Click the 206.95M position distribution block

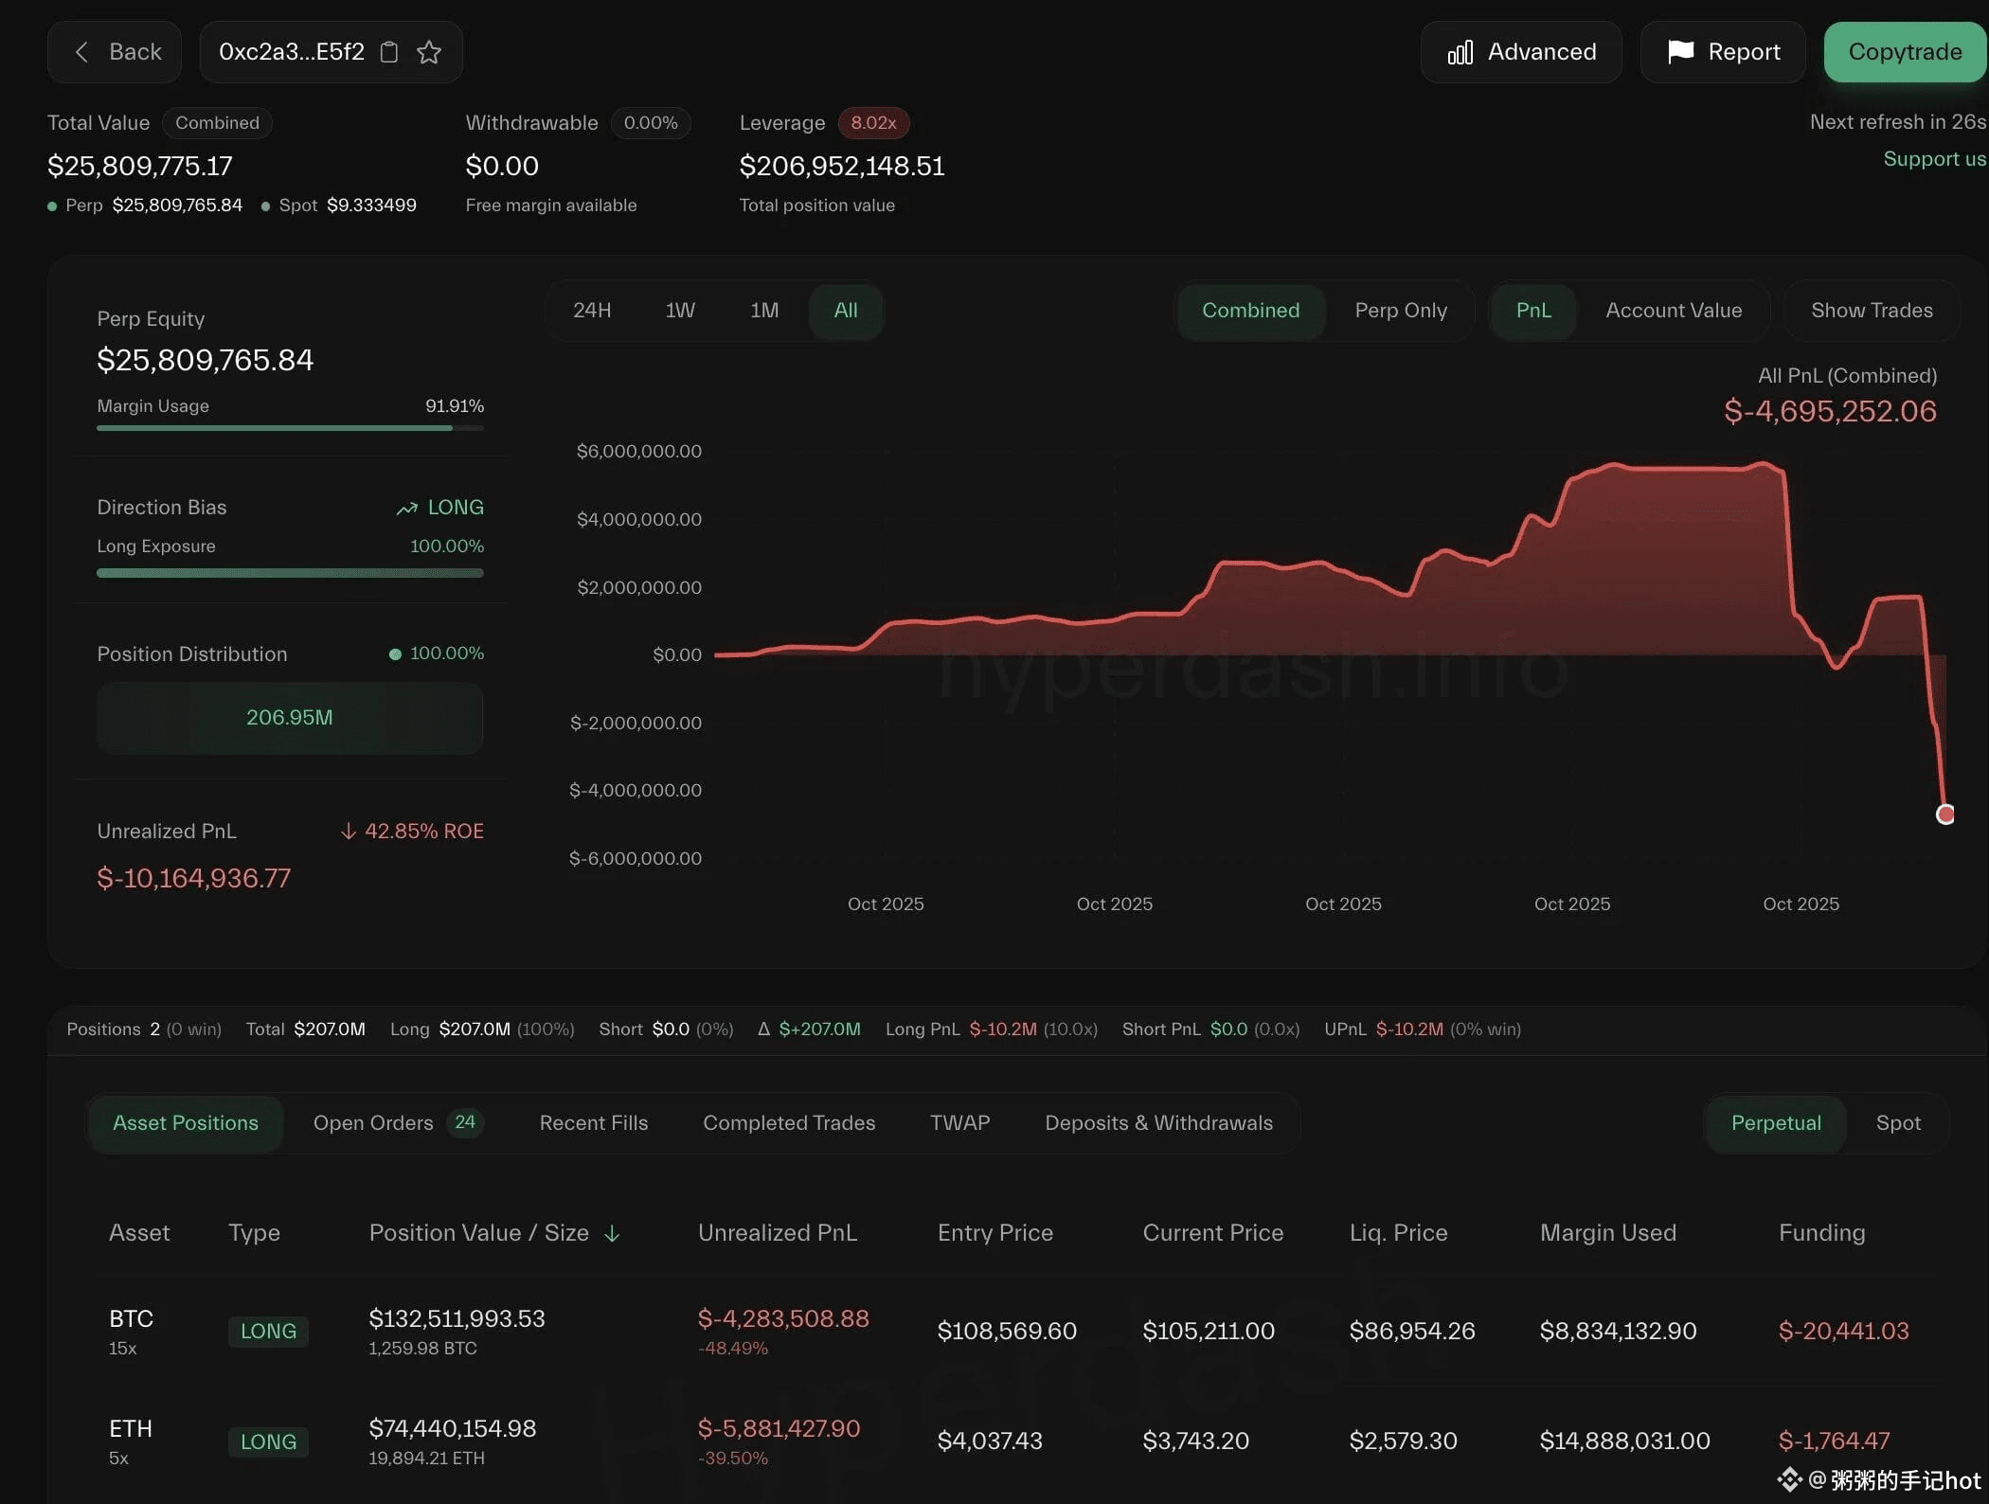click(290, 718)
